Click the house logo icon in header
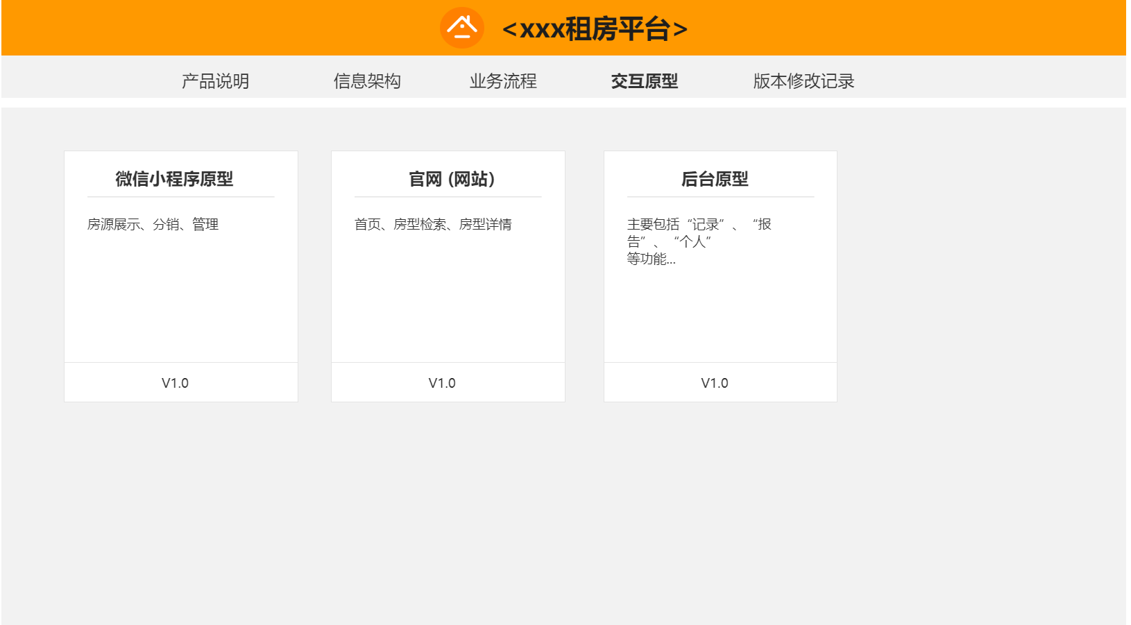The height and width of the screenshot is (625, 1131). 461,28
